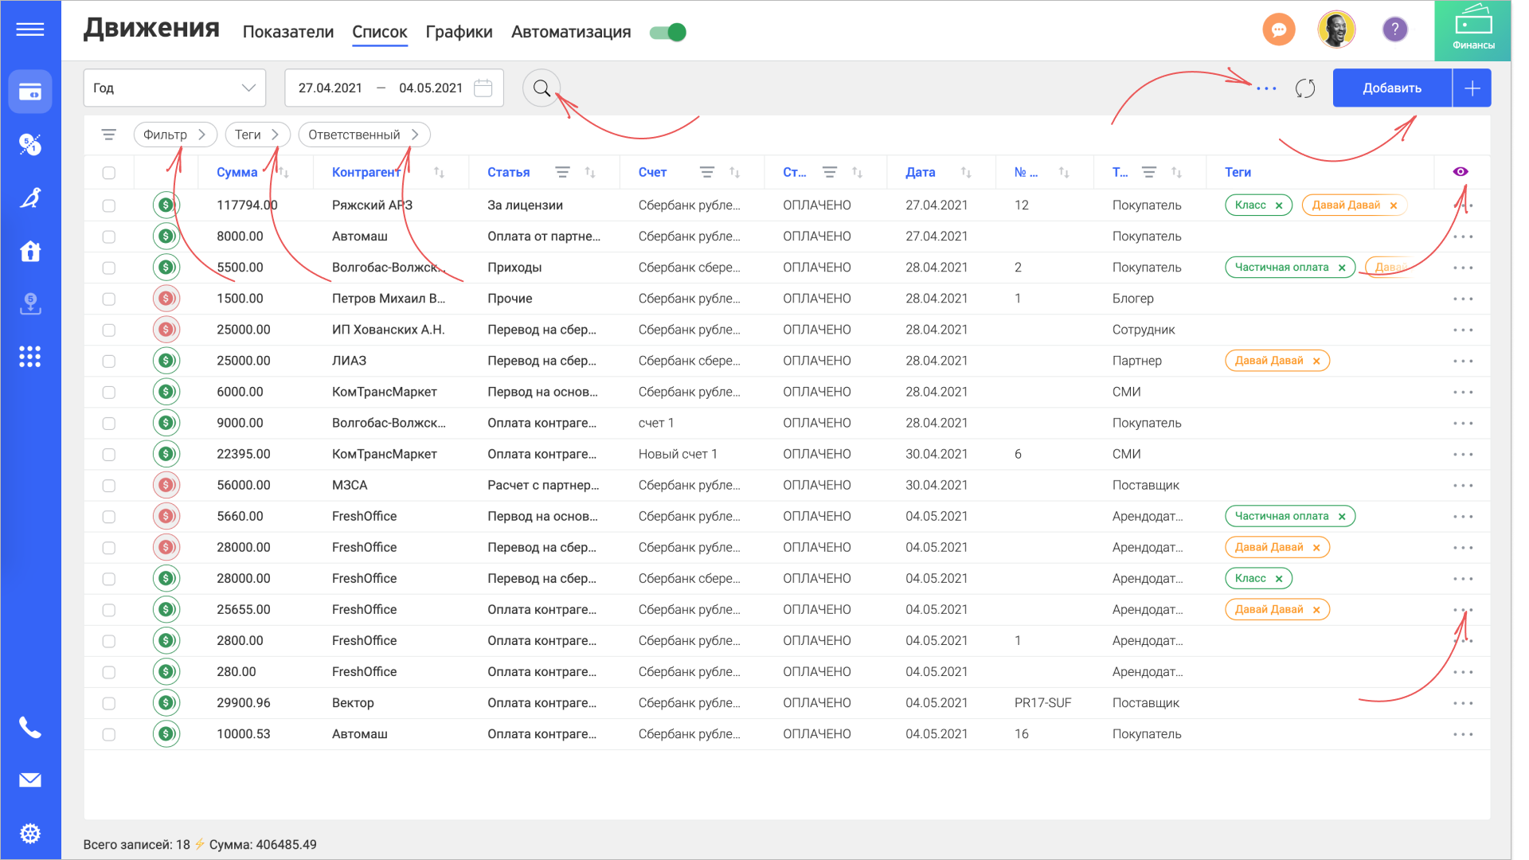
Task: Switch to the Показатели tab
Action: click(287, 33)
